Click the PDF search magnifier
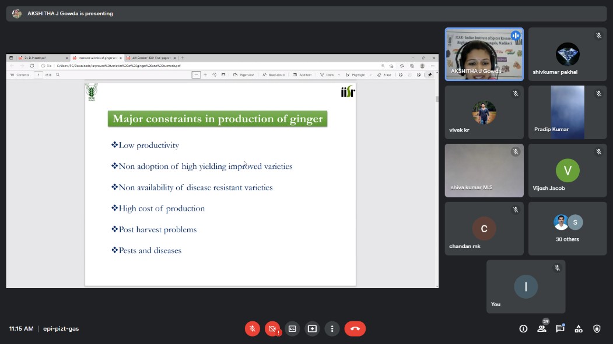The height and width of the screenshot is (344, 613). [x=58, y=75]
